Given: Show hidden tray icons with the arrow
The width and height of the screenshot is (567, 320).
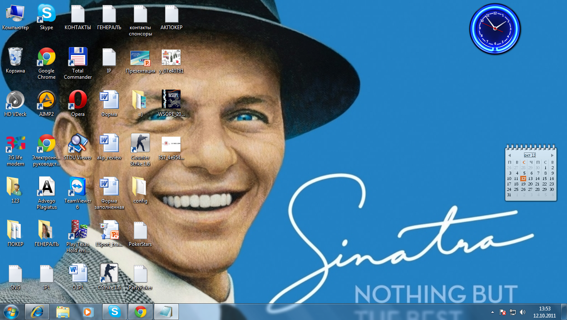Looking at the screenshot, I should coord(492,312).
